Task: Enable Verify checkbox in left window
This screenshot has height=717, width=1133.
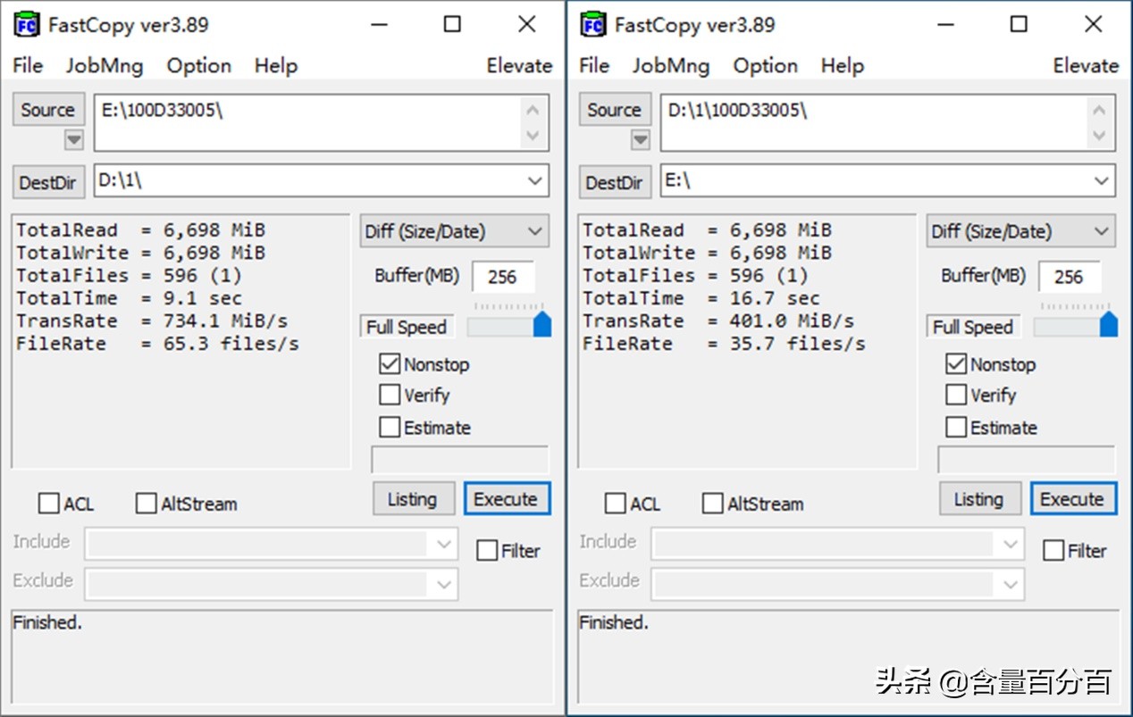Action: pos(390,395)
